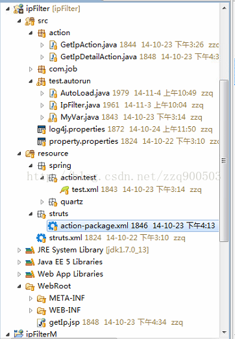Expand the com.job package node

coord(31,70)
